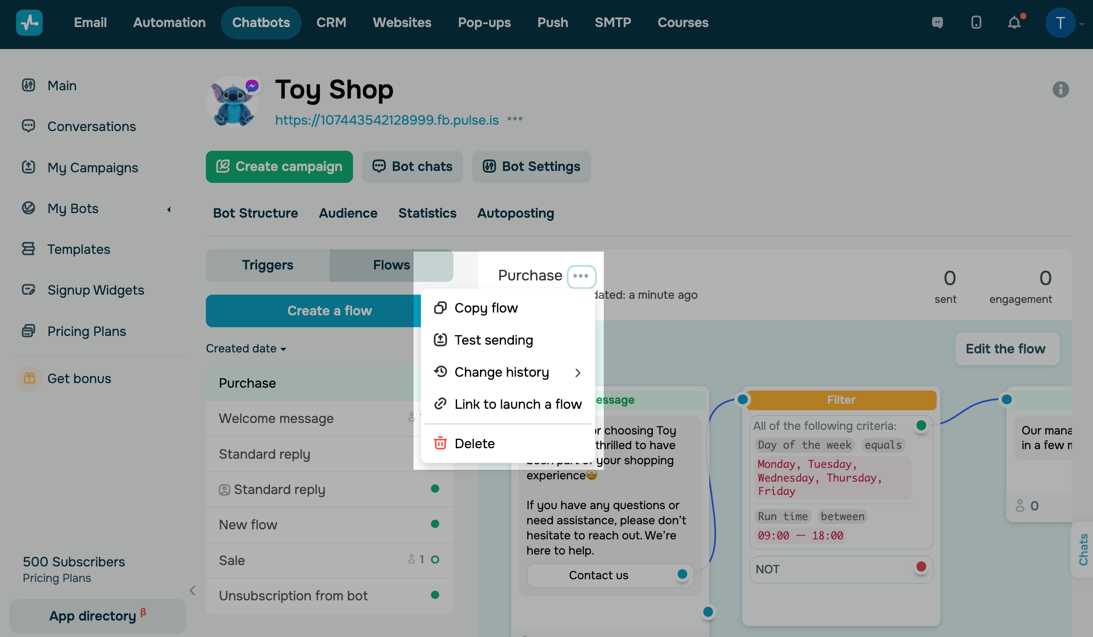Click the Create a flow button

point(330,311)
